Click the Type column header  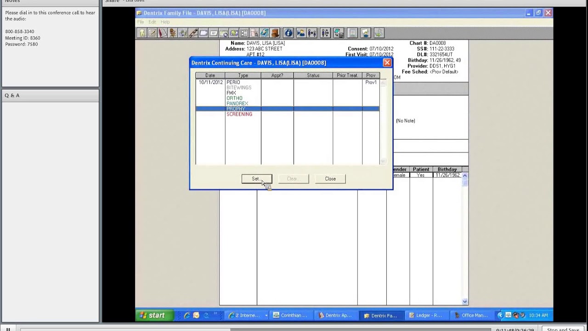[243, 75]
